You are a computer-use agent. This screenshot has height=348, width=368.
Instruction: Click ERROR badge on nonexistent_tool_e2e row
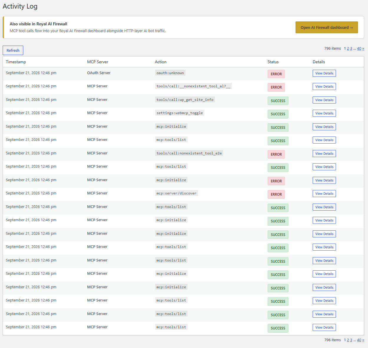click(276, 154)
